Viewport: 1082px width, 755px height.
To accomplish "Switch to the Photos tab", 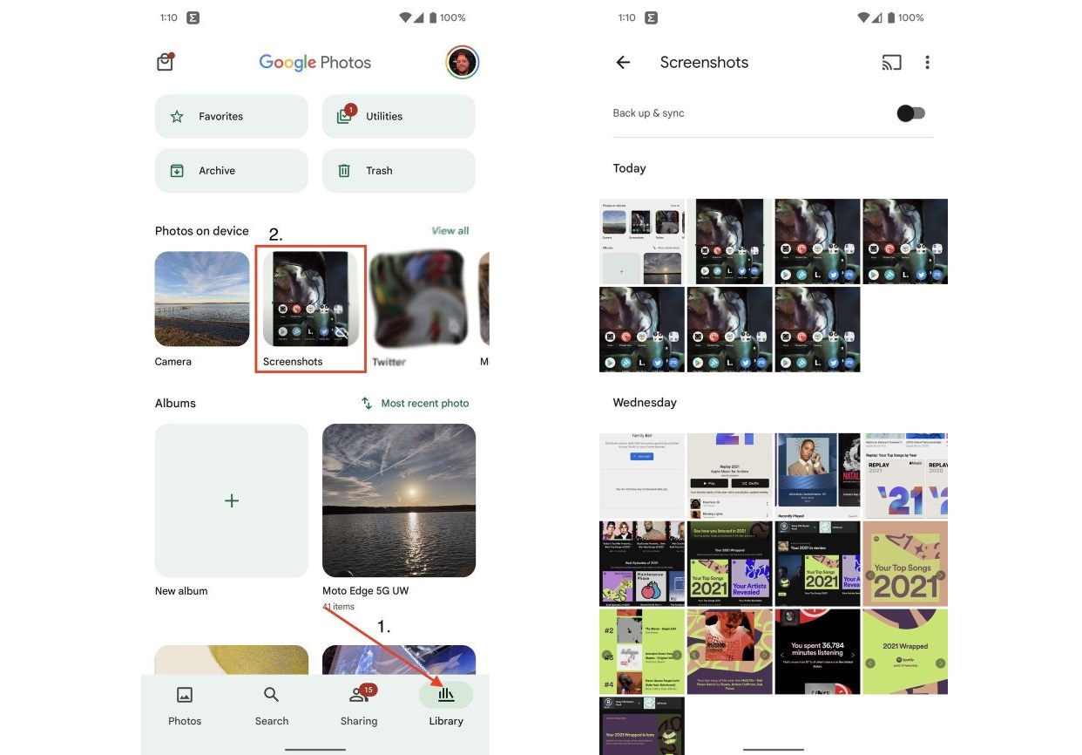I will click(185, 706).
